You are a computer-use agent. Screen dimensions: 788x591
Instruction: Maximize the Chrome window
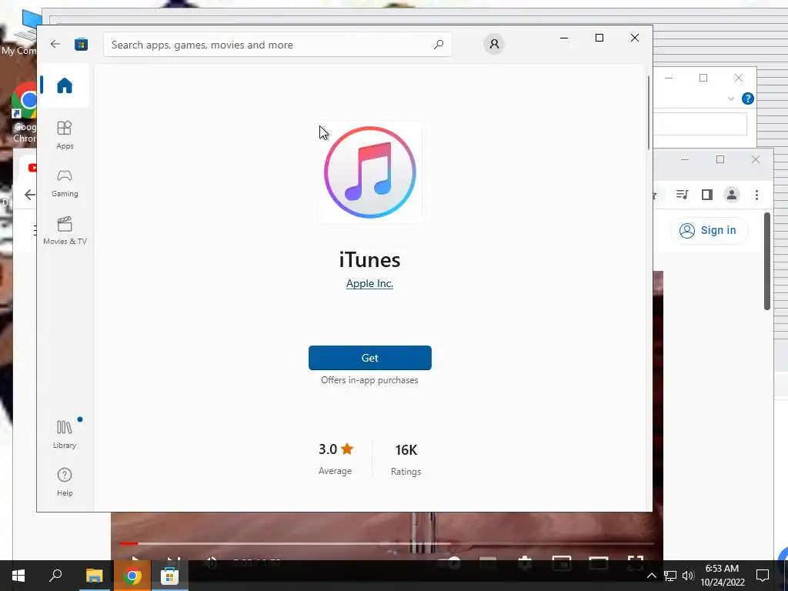pyautogui.click(x=720, y=159)
